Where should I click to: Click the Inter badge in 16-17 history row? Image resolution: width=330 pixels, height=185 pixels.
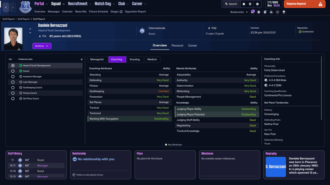20,166
